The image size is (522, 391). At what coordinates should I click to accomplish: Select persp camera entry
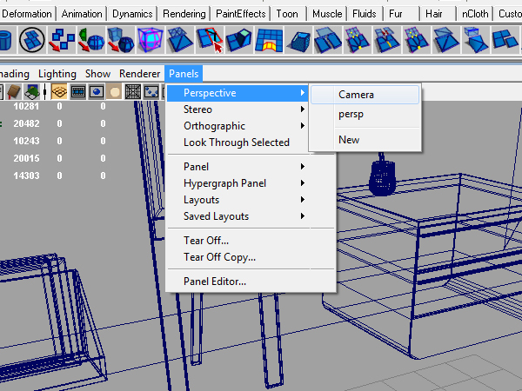point(365,114)
